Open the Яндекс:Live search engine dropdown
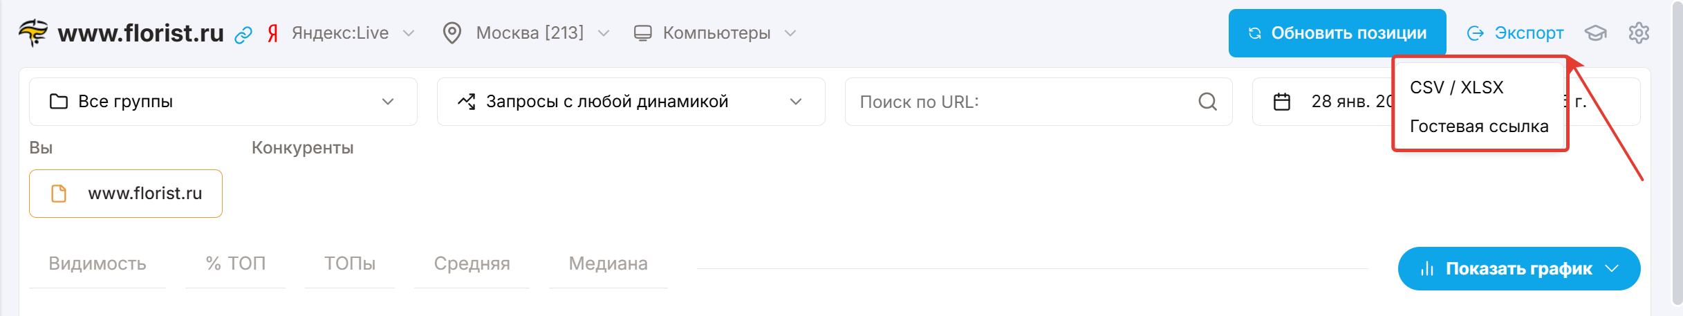 [x=349, y=33]
